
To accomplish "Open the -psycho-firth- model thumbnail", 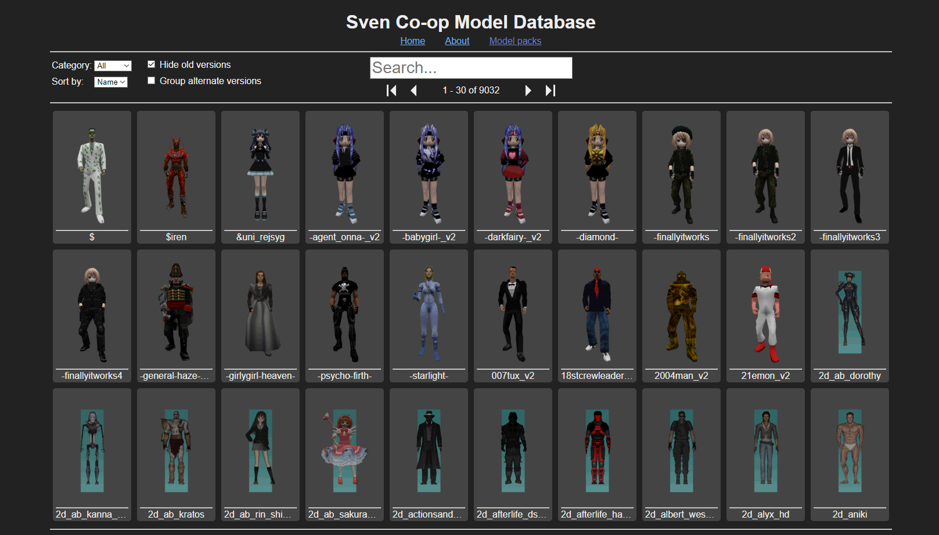I will point(344,316).
